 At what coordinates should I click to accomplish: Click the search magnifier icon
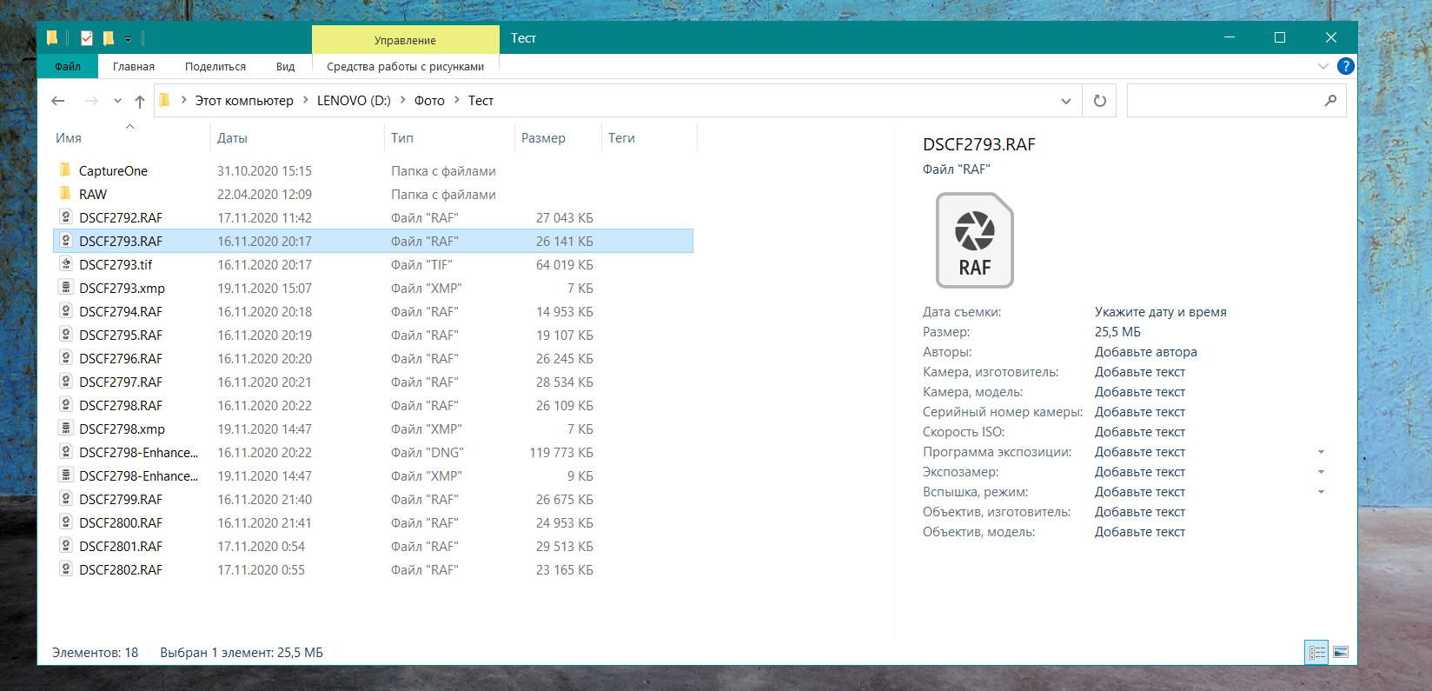tap(1330, 101)
